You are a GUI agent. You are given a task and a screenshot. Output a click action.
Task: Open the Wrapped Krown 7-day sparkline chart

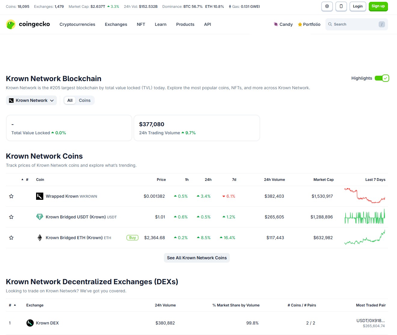point(365,196)
